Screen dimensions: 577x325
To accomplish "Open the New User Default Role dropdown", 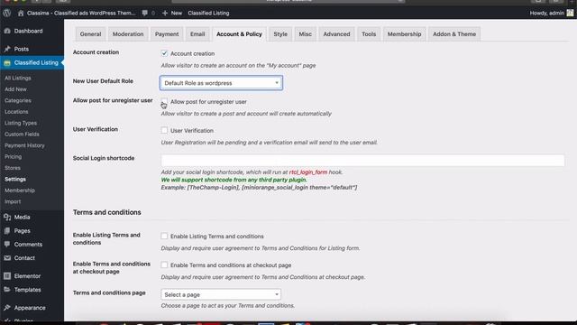I will tap(221, 83).
